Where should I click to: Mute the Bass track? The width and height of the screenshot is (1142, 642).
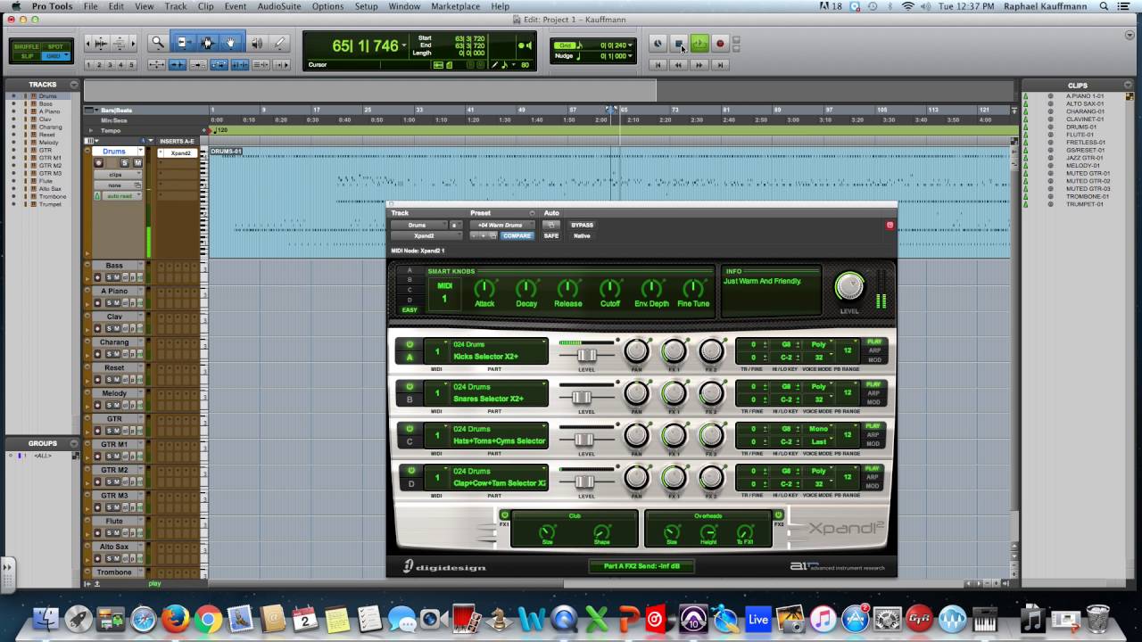click(117, 278)
